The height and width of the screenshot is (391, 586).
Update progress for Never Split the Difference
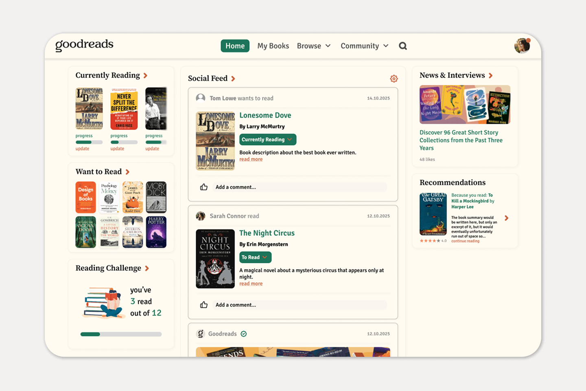click(x=117, y=149)
